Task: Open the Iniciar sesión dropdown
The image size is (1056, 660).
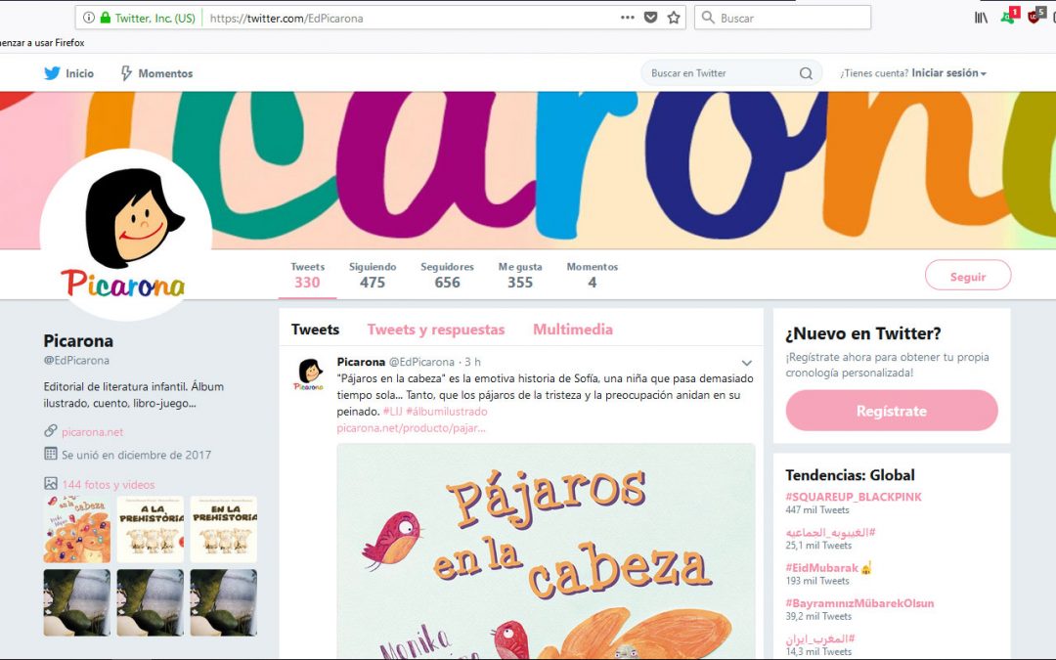Action: point(948,73)
